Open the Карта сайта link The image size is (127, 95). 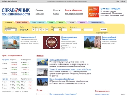(x=120, y=1)
